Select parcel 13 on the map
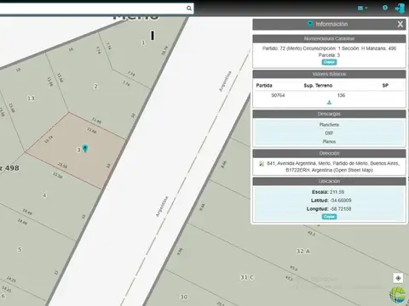Screen dimensions: 409x306 (x=31, y=99)
